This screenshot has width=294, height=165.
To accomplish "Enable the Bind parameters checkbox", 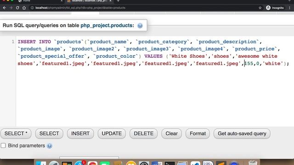I will coord(3,146).
